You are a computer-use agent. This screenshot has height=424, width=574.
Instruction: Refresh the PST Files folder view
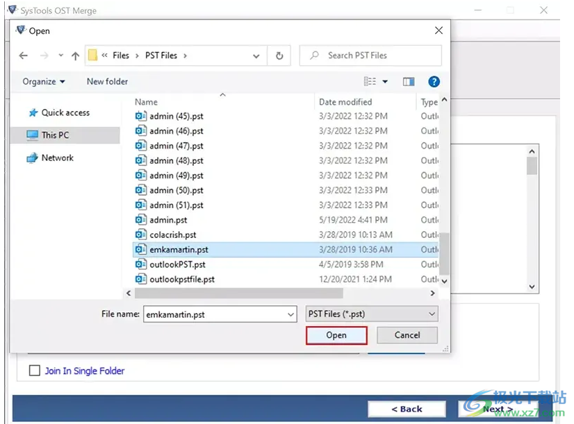[279, 56]
